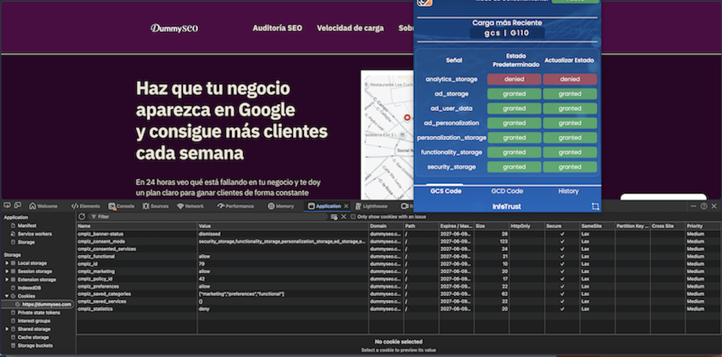Expand the Local storage tree node
The height and width of the screenshot is (357, 722).
coord(7,263)
